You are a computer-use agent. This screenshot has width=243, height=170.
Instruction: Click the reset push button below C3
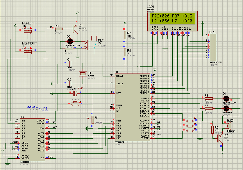[x=76, y=103]
